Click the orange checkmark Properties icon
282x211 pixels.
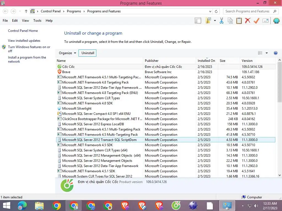click(x=256, y=21)
